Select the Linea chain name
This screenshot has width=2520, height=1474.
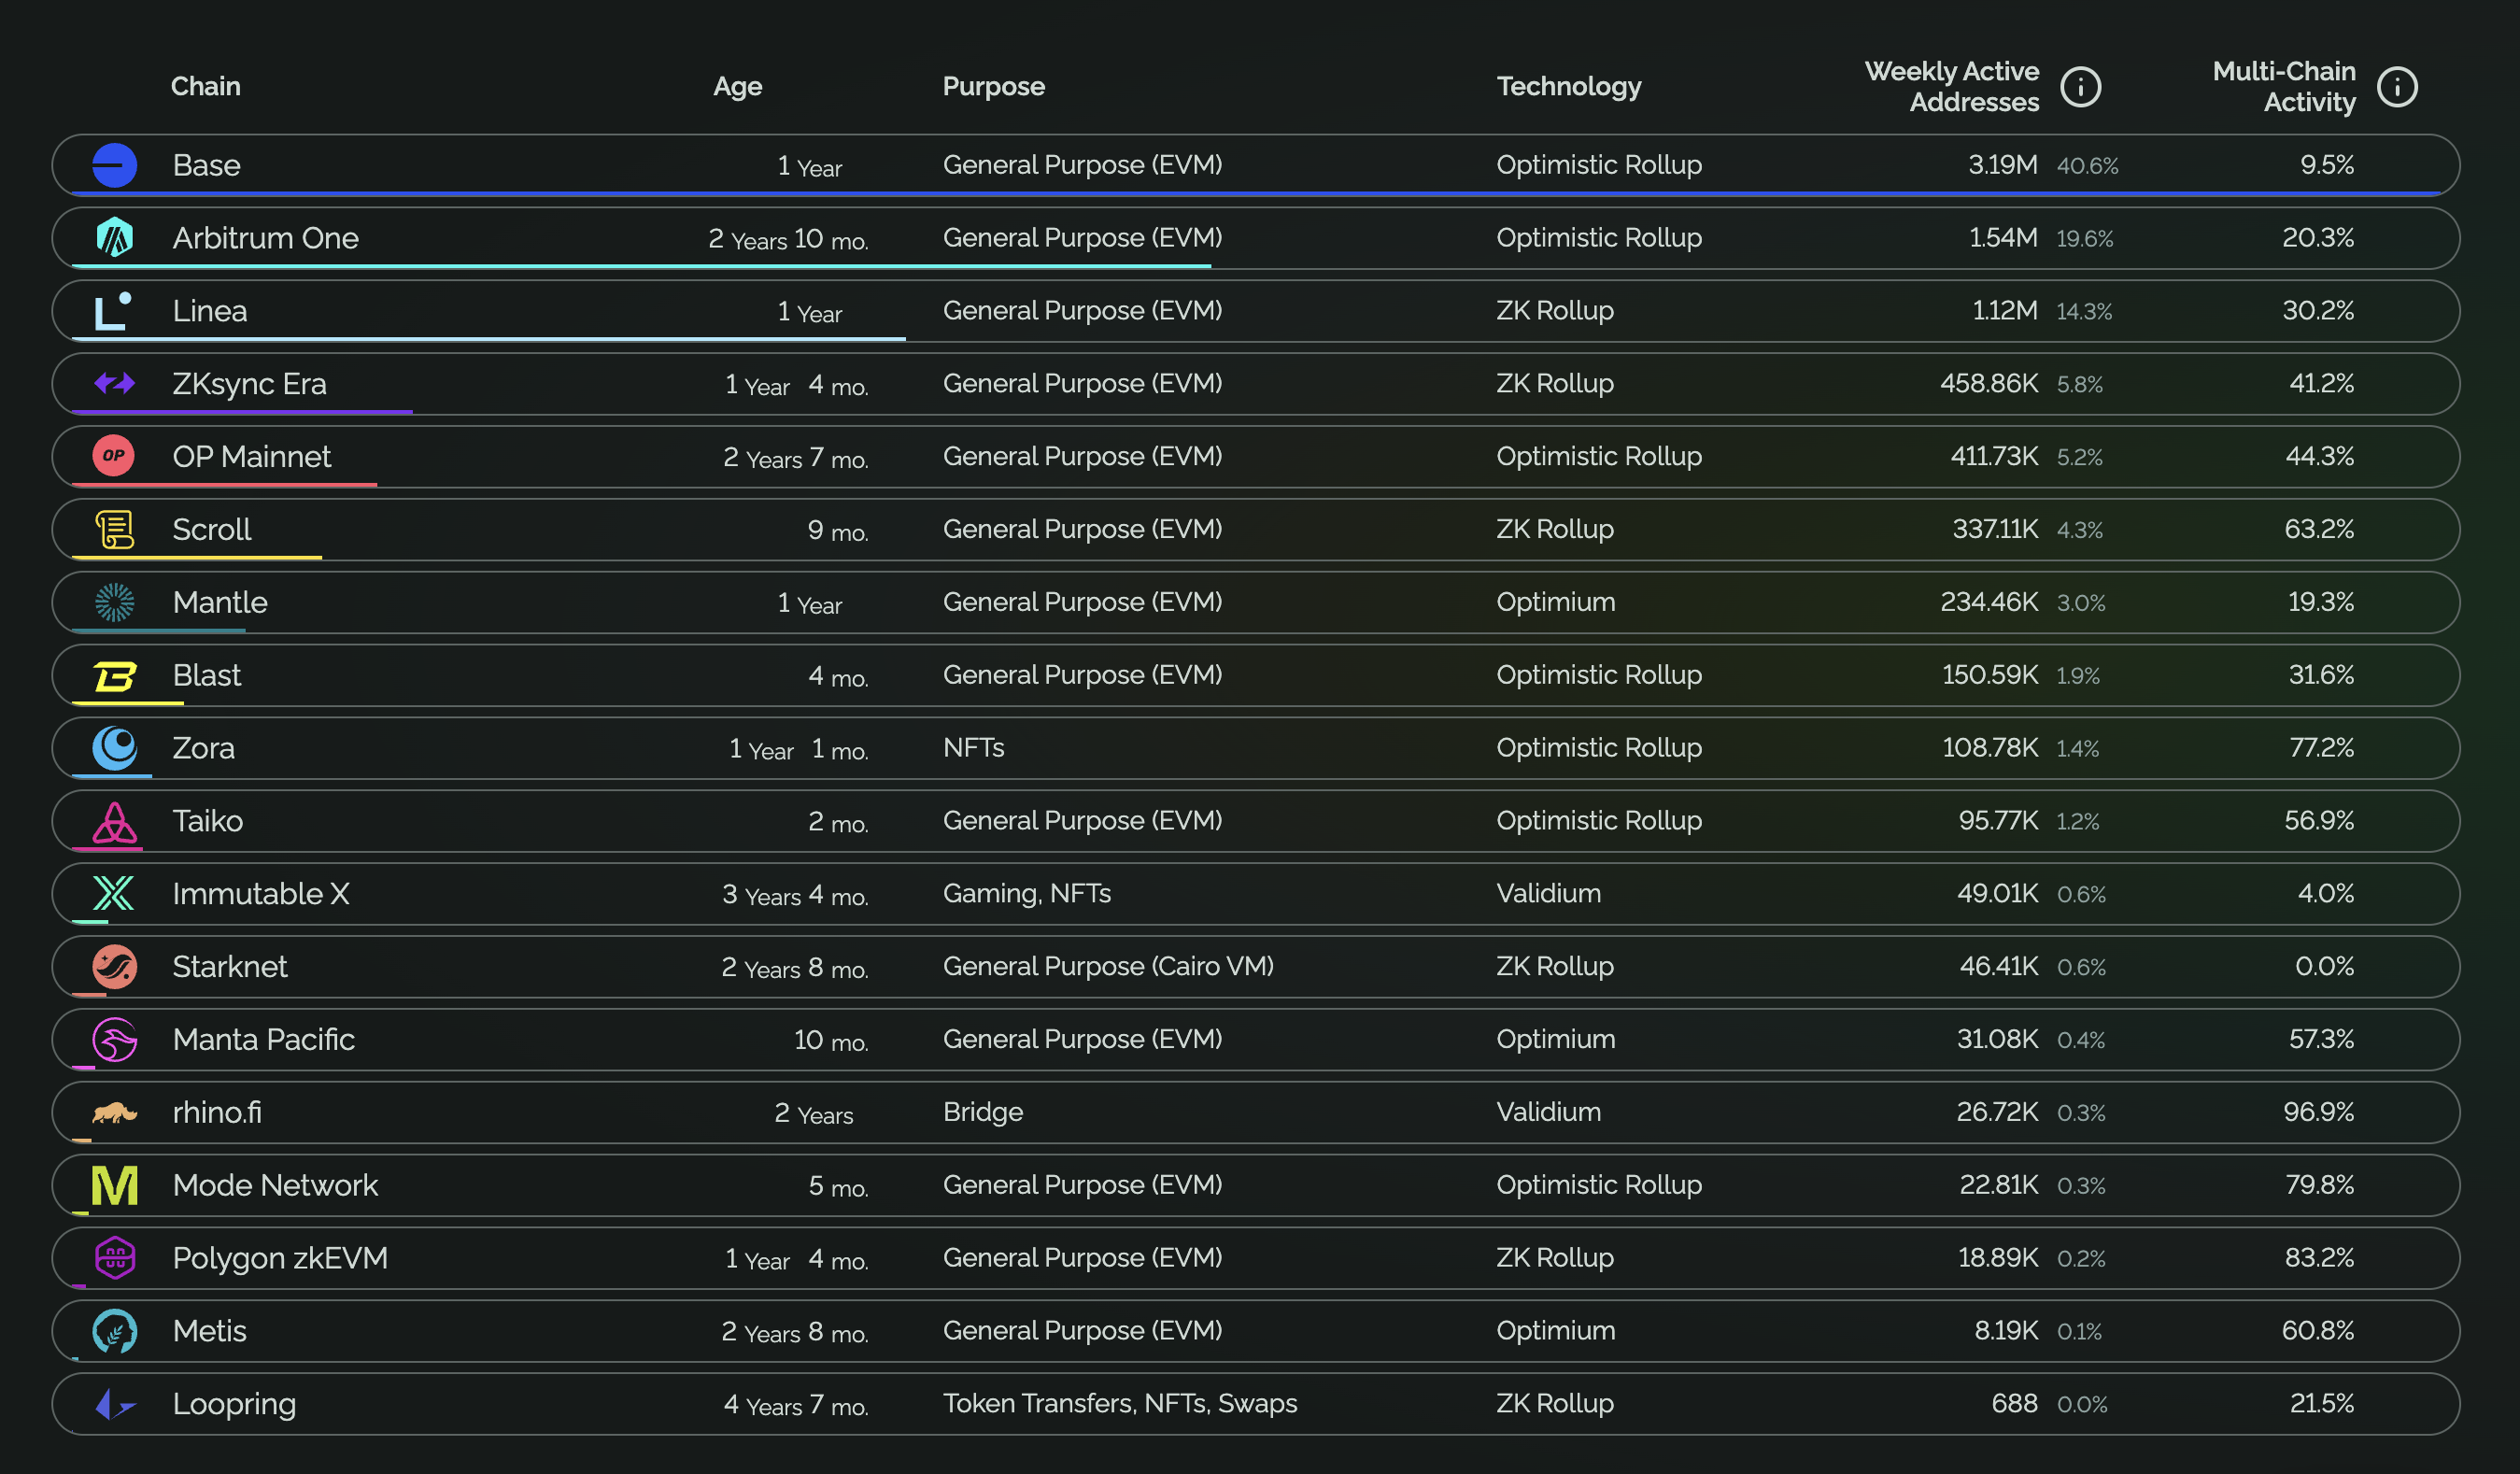tap(210, 311)
